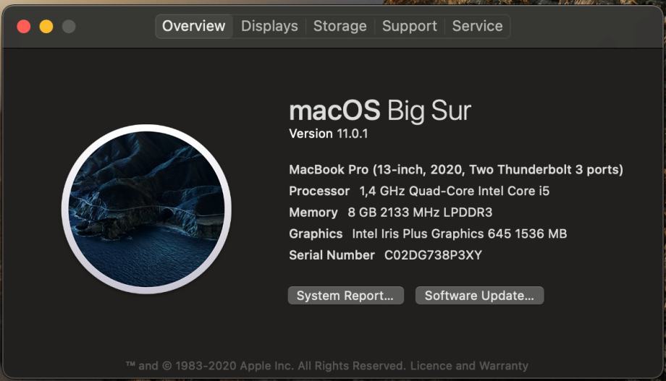
Task: Click the MacBook Pro model name line
Action: click(x=456, y=170)
